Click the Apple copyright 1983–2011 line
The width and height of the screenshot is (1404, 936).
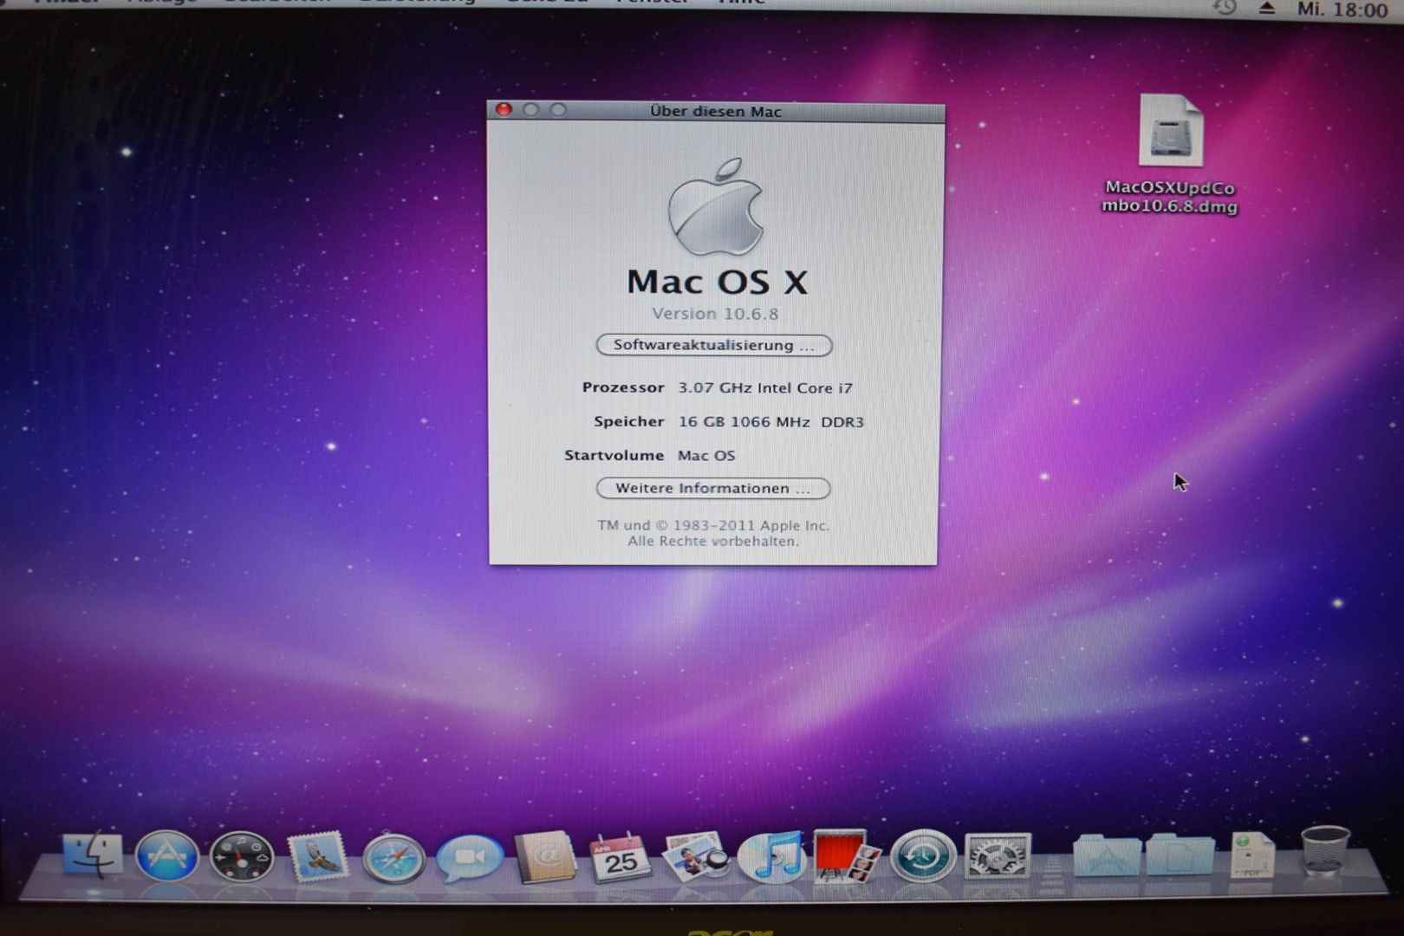click(x=713, y=525)
